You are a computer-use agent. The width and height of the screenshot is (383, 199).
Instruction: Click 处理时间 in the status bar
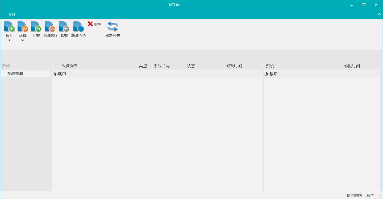354,195
